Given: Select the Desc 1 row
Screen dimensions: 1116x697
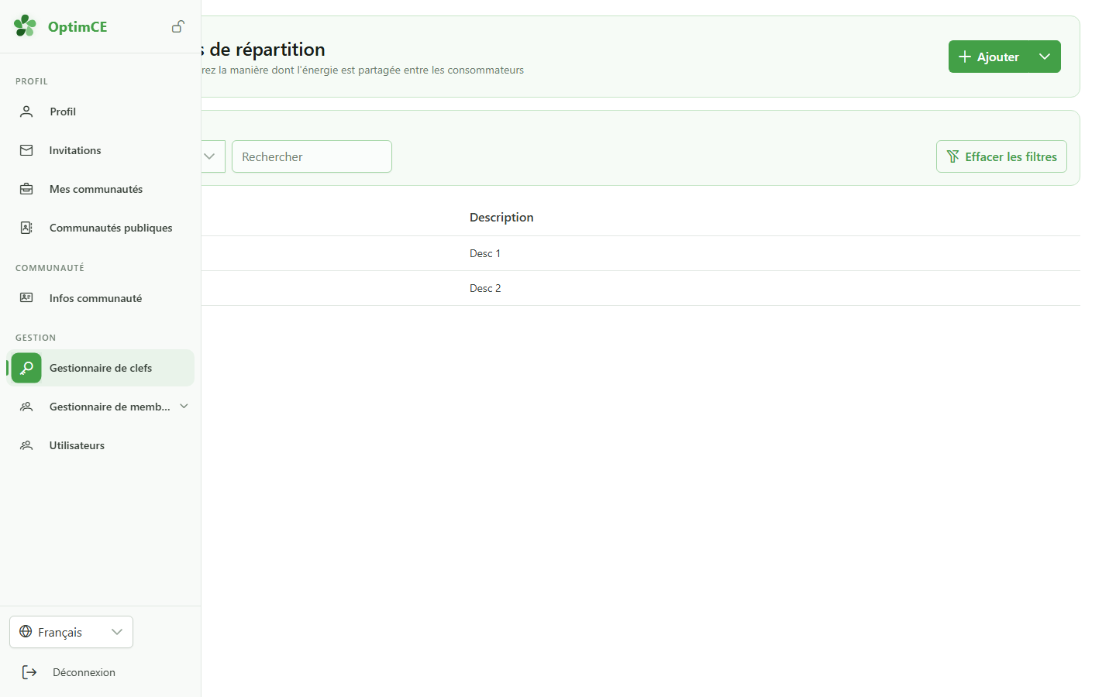Looking at the screenshot, I should pyautogui.click(x=640, y=253).
